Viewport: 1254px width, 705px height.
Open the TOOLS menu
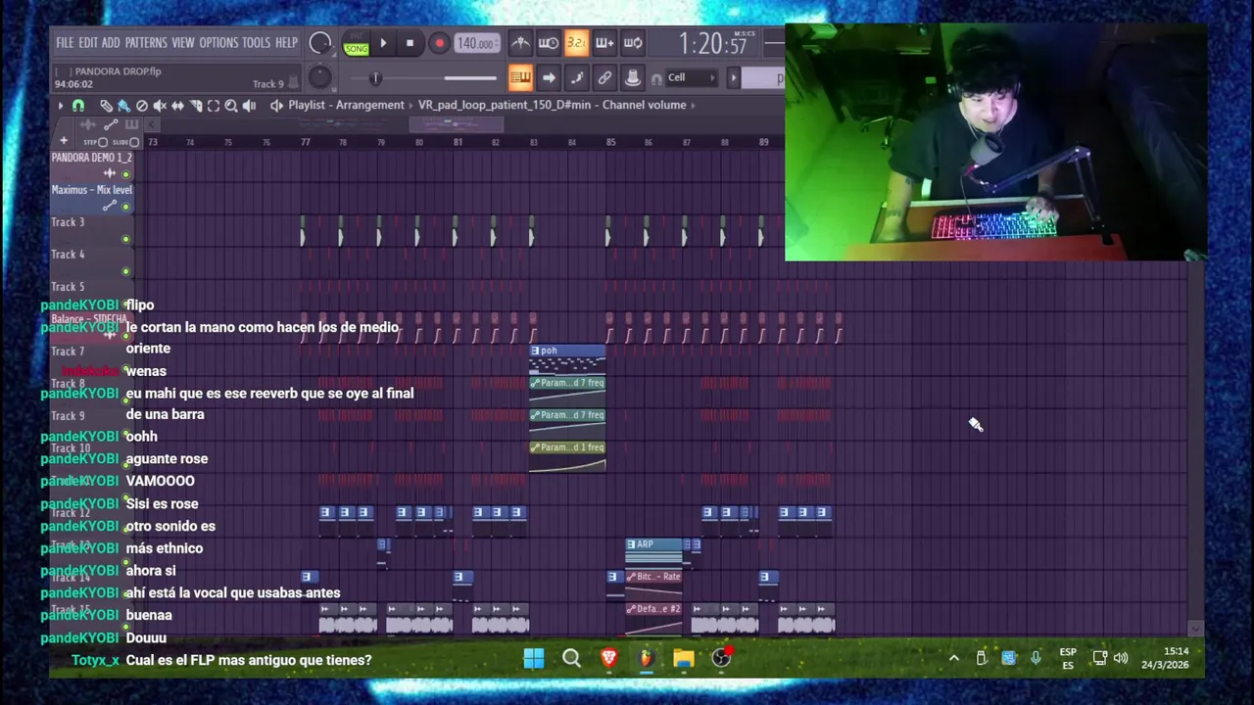click(256, 43)
